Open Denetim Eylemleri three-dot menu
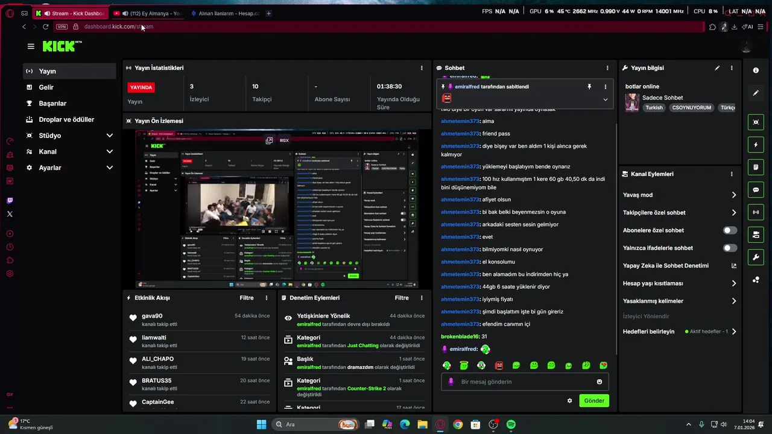The width and height of the screenshot is (772, 434). click(422, 298)
